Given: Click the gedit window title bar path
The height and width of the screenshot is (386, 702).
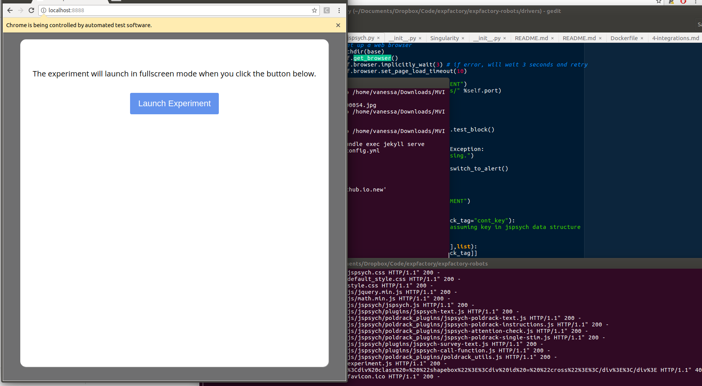Looking at the screenshot, I should pos(454,11).
